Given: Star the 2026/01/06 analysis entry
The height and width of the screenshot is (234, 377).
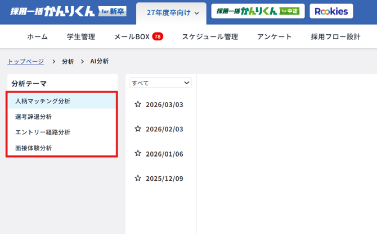Looking at the screenshot, I should tap(137, 154).
